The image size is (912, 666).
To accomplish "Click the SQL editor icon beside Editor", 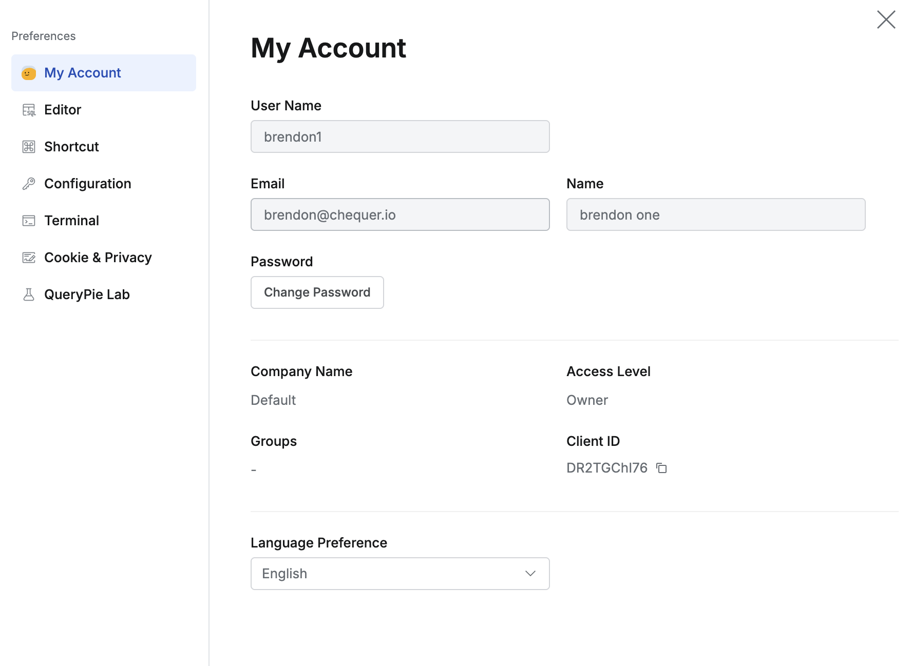I will point(29,109).
